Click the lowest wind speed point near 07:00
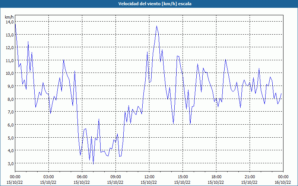Image resolution: width=298 pixels, height=186 pixels. (93, 164)
